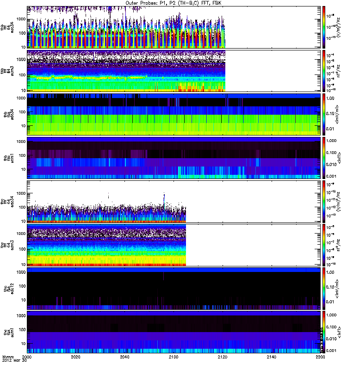Viewport: 347px width, 370px height.
Task: Click the color bar of the top spectrogram
Action: [324, 27]
